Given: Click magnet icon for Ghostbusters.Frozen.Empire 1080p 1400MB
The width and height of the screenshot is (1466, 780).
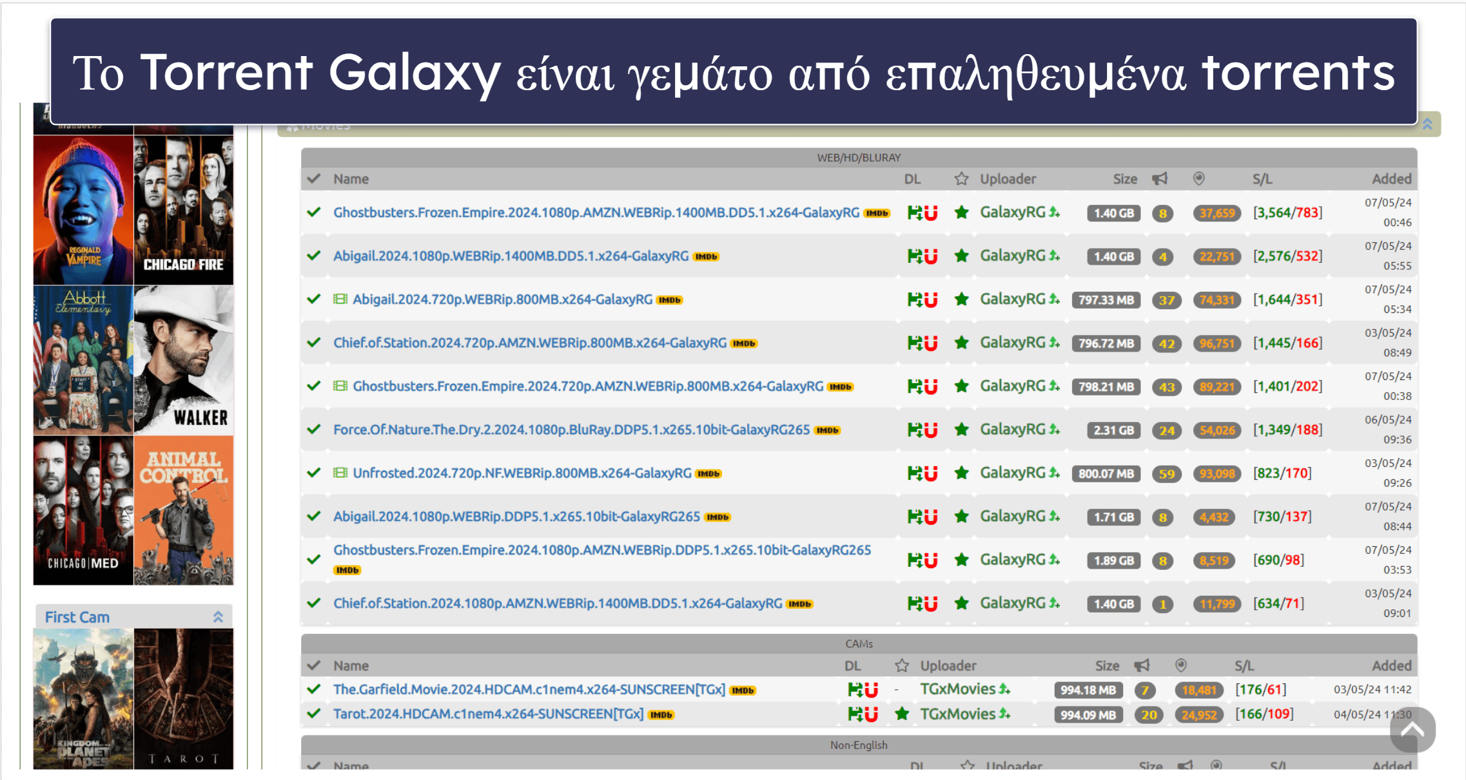Looking at the screenshot, I should (x=930, y=213).
